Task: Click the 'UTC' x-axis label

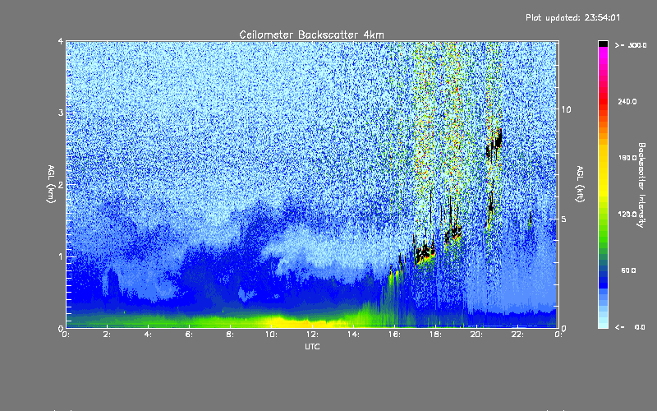Action: click(312, 346)
